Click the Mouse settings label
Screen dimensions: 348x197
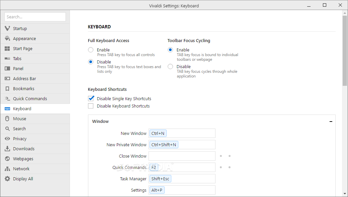[19, 119]
